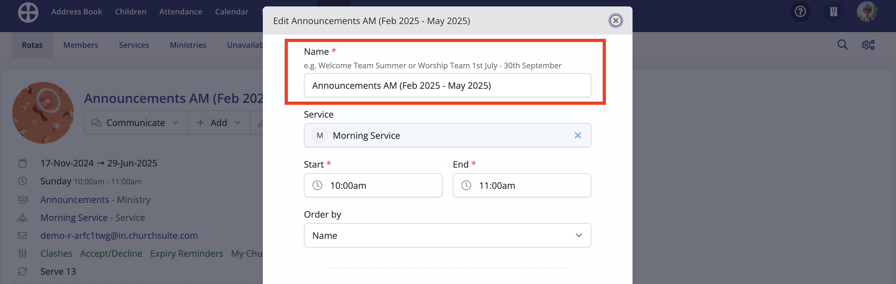Switch to the Ministries tab
The height and width of the screenshot is (284, 896).
(188, 45)
